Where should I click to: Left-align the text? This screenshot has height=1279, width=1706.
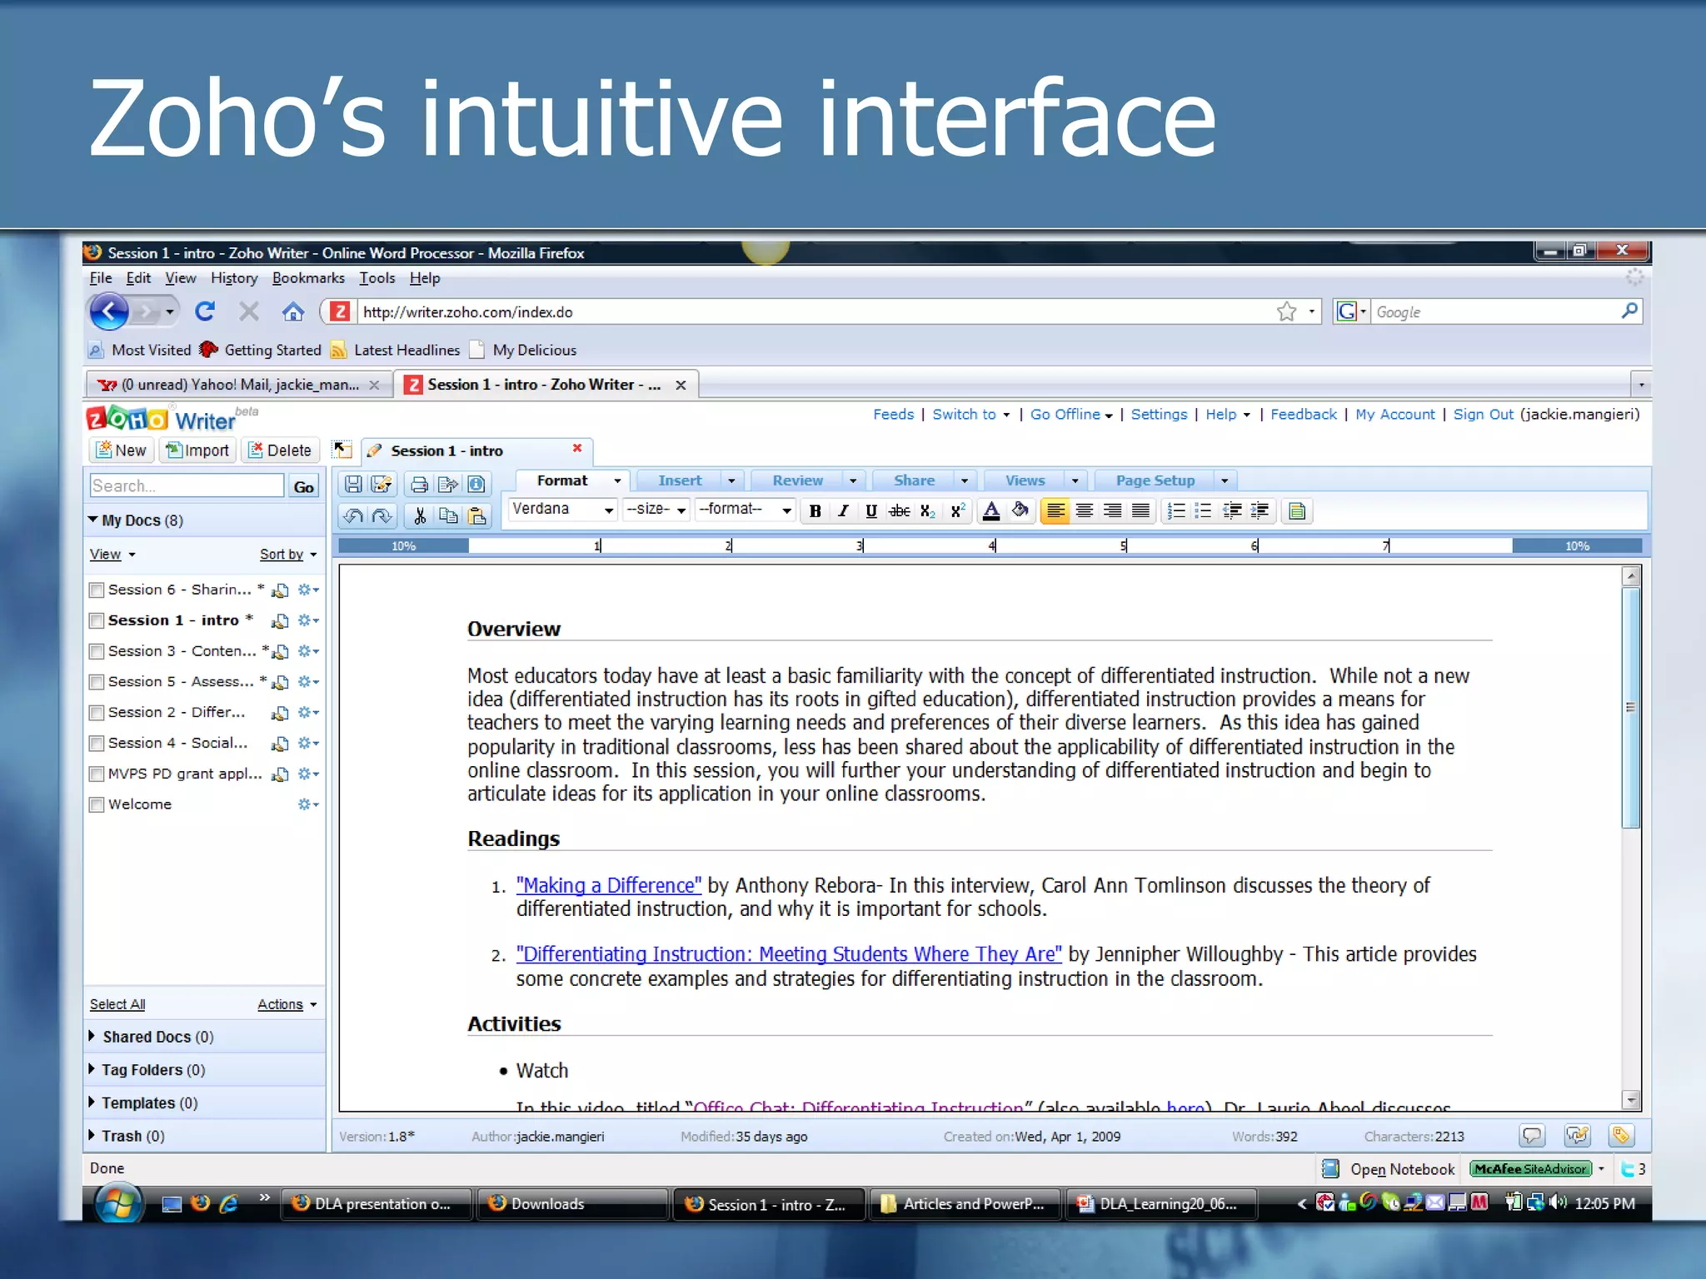tap(1055, 511)
